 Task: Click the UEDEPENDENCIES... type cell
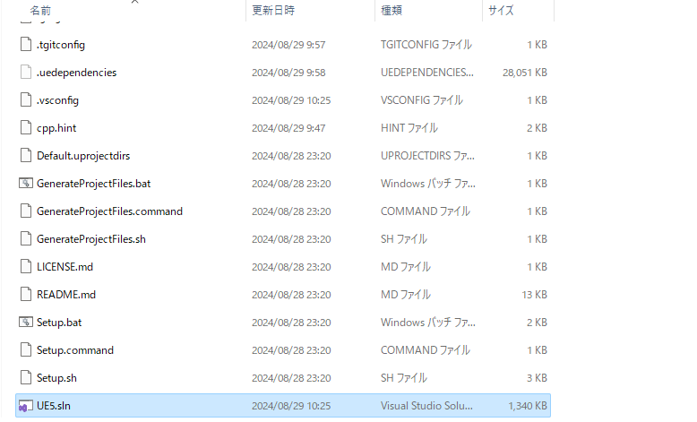(427, 72)
